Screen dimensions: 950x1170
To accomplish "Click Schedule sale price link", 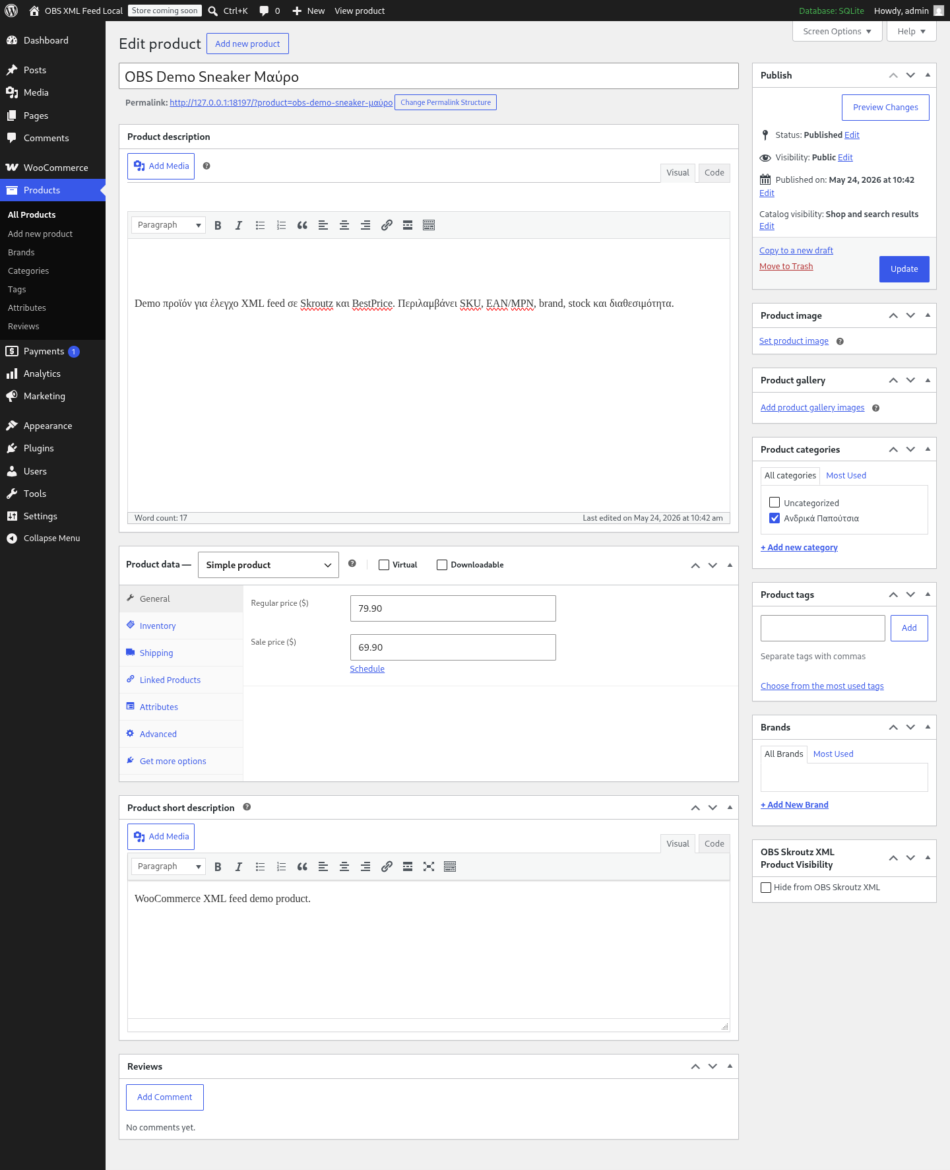I will click(x=367, y=669).
